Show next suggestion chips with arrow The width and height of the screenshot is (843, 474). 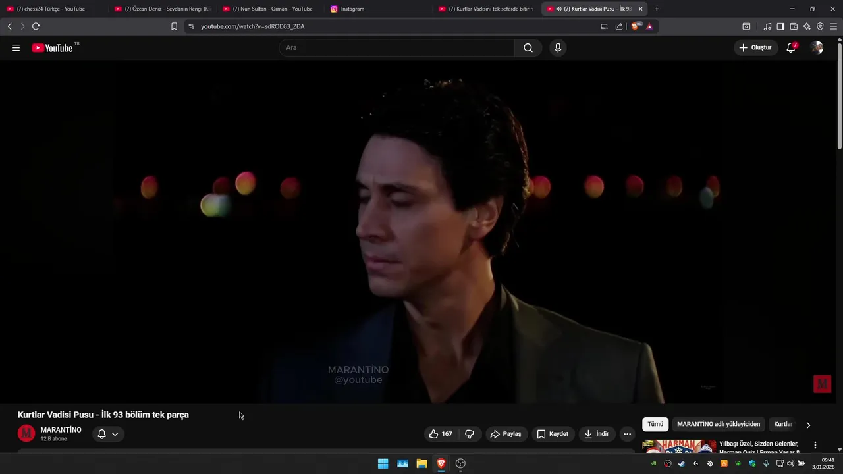point(808,425)
